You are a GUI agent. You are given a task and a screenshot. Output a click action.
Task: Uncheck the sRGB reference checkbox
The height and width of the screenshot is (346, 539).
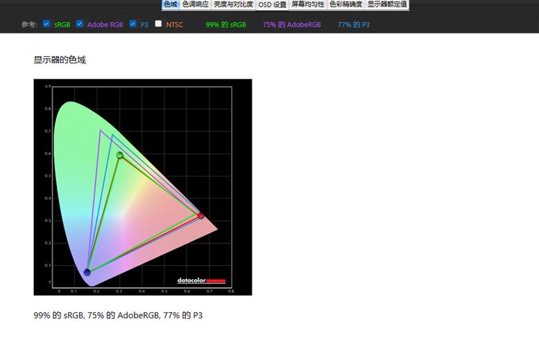point(46,24)
